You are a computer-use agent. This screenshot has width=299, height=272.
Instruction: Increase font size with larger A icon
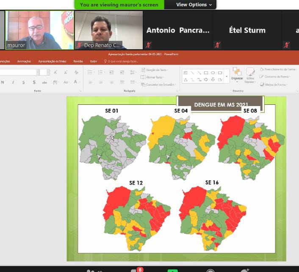55,72
